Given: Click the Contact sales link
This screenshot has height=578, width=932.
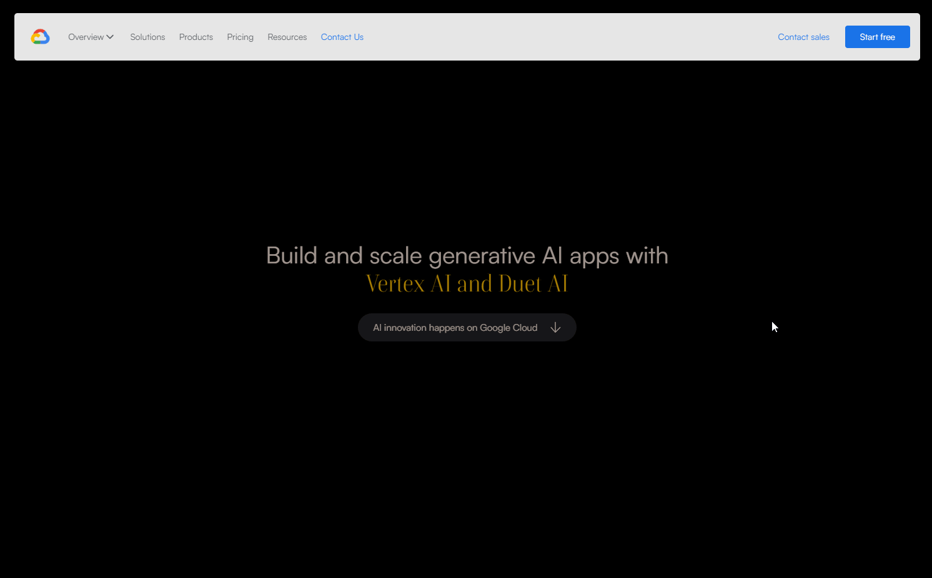Looking at the screenshot, I should (x=803, y=37).
